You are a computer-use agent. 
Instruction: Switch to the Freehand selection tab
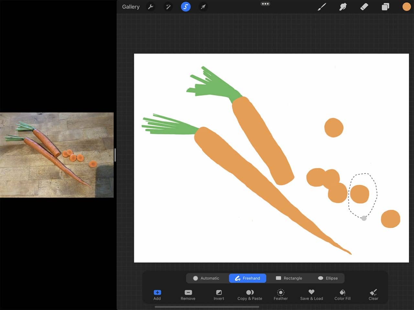click(x=247, y=278)
